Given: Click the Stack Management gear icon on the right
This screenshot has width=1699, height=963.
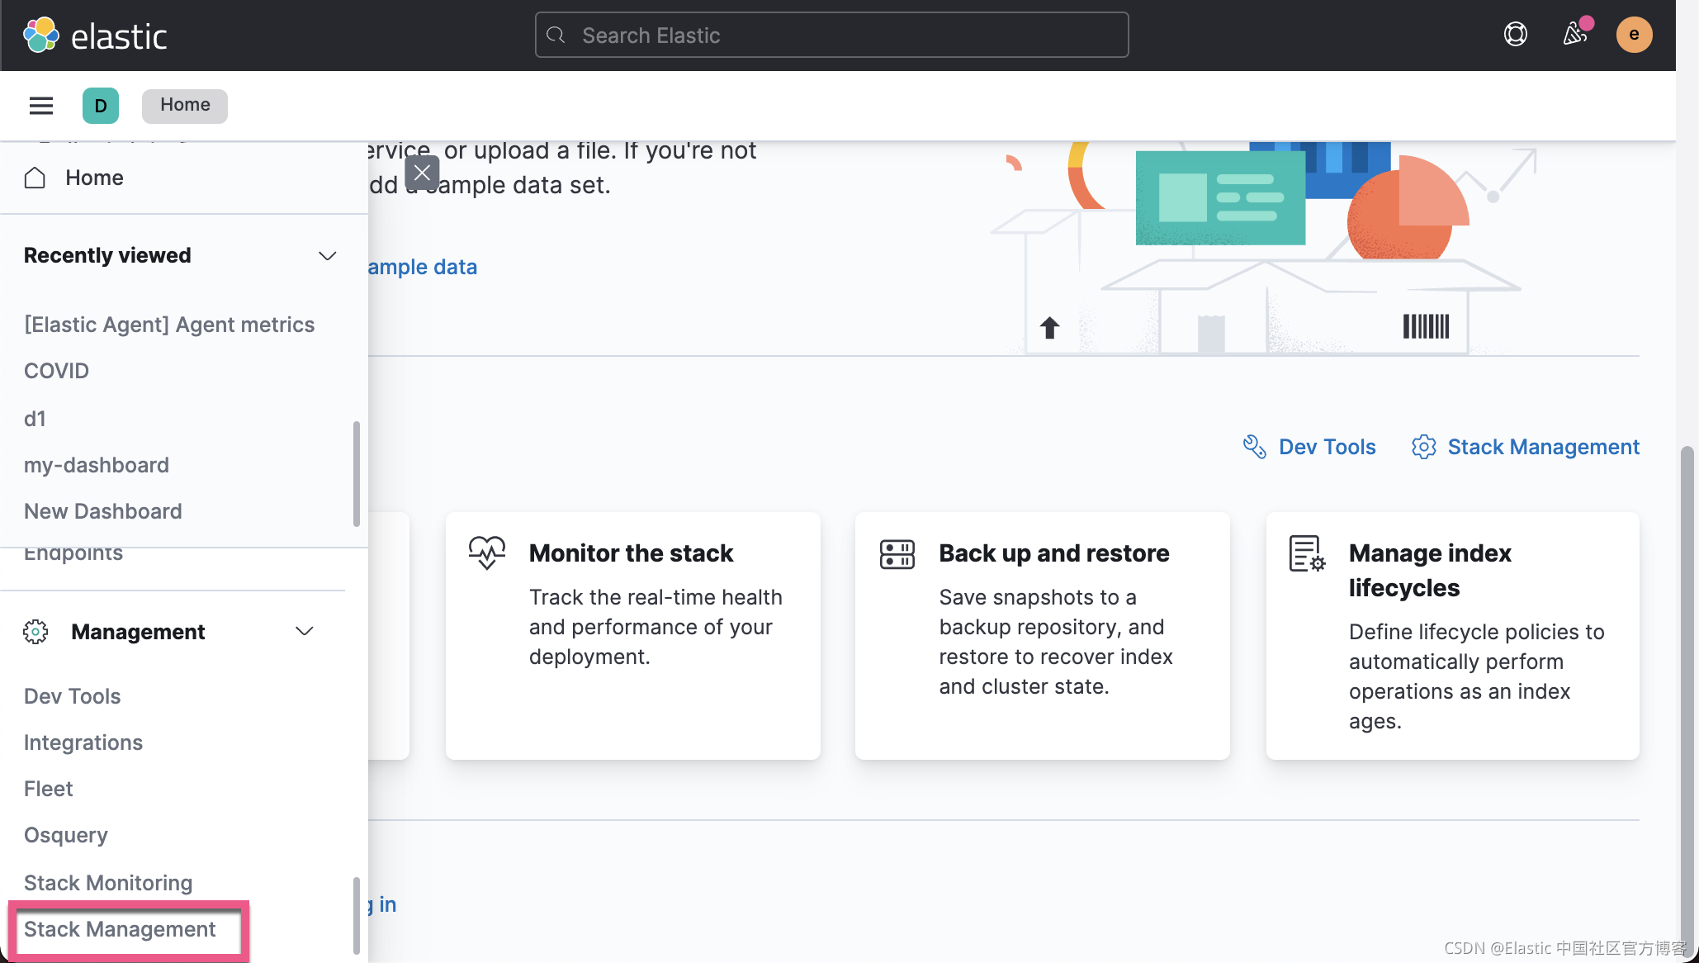Looking at the screenshot, I should point(1424,447).
